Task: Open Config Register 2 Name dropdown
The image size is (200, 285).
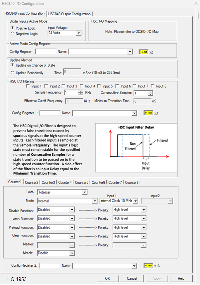Action: [134, 266]
